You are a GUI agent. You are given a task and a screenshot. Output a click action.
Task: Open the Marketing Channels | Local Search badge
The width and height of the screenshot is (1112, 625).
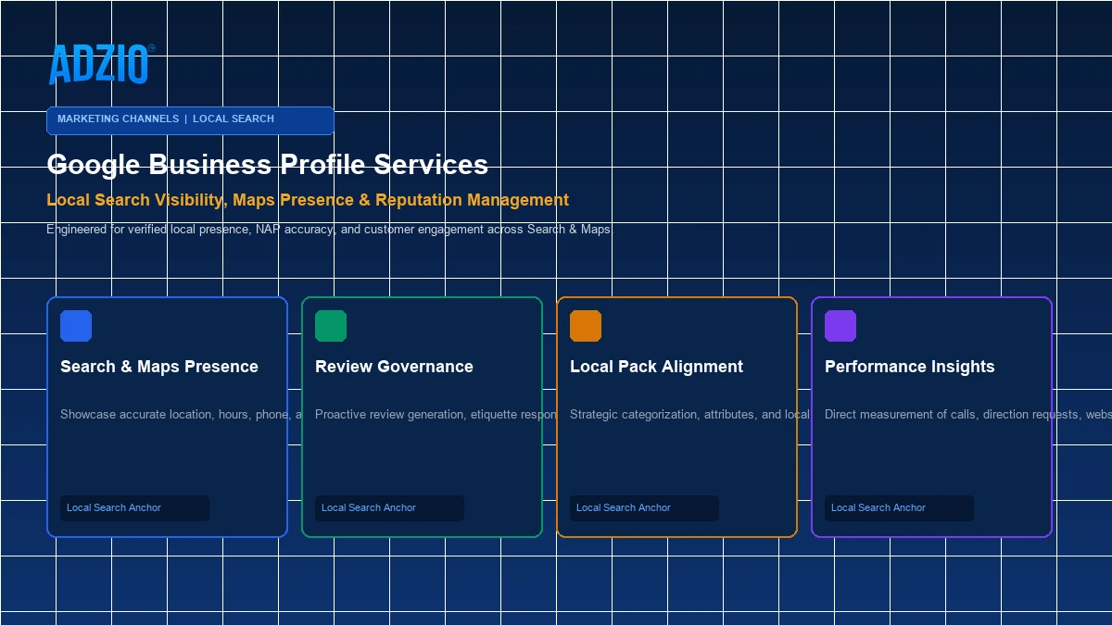(x=190, y=120)
